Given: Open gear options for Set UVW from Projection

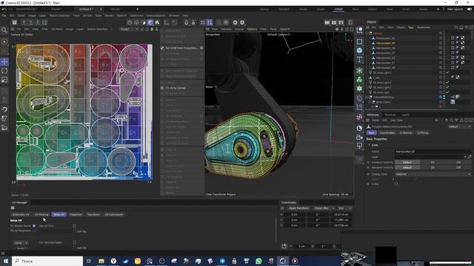Looking at the screenshot, I should pos(201,48).
